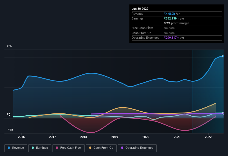Click the 2016 x-axis label
The height and width of the screenshot is (156, 228).
(21, 137)
